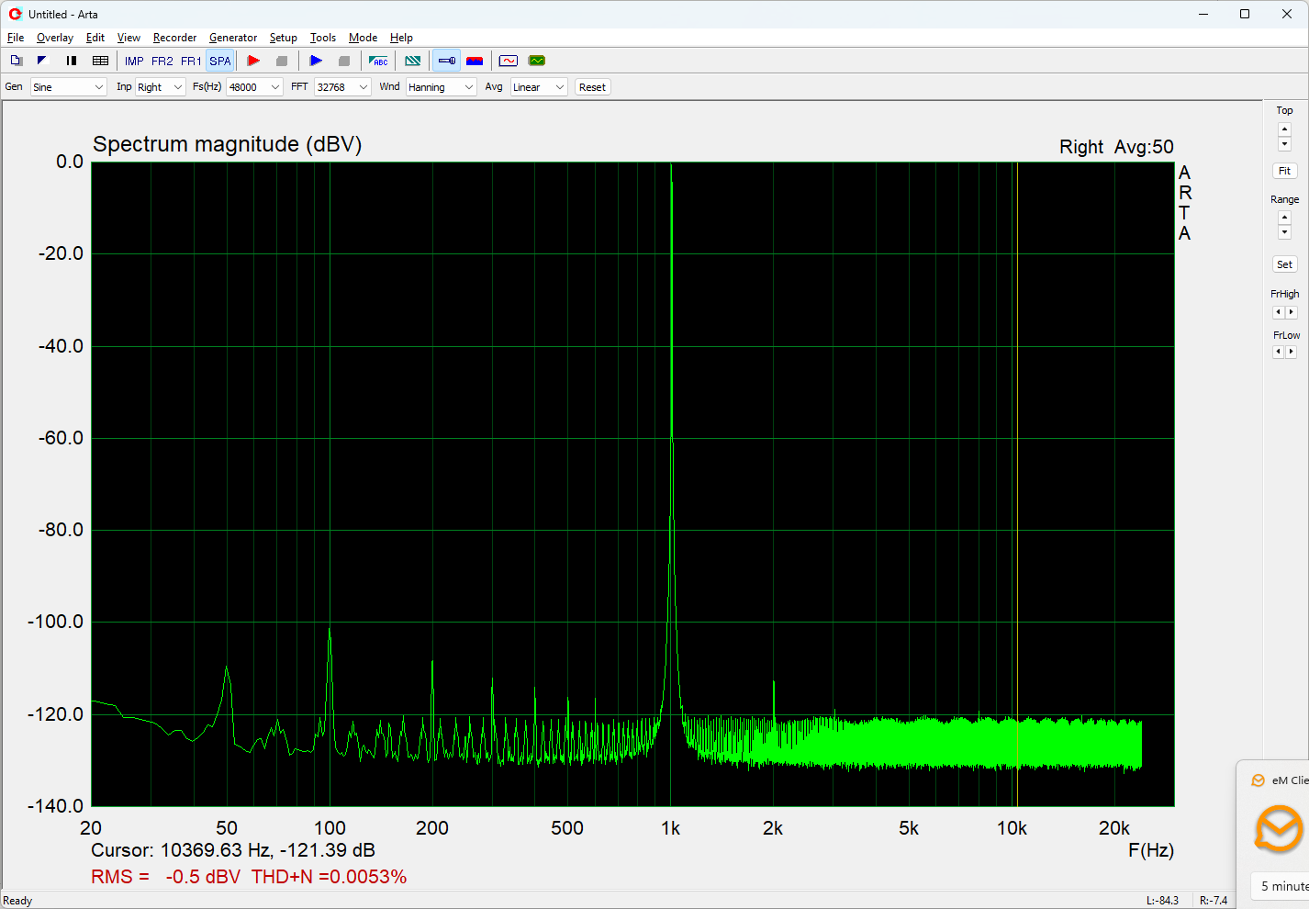Open the Generator menu
The height and width of the screenshot is (909, 1309).
click(233, 38)
